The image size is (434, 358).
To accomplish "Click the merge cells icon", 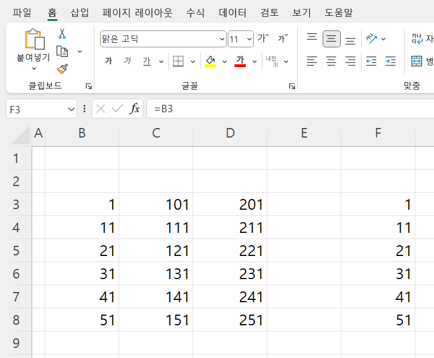I will pos(416,61).
